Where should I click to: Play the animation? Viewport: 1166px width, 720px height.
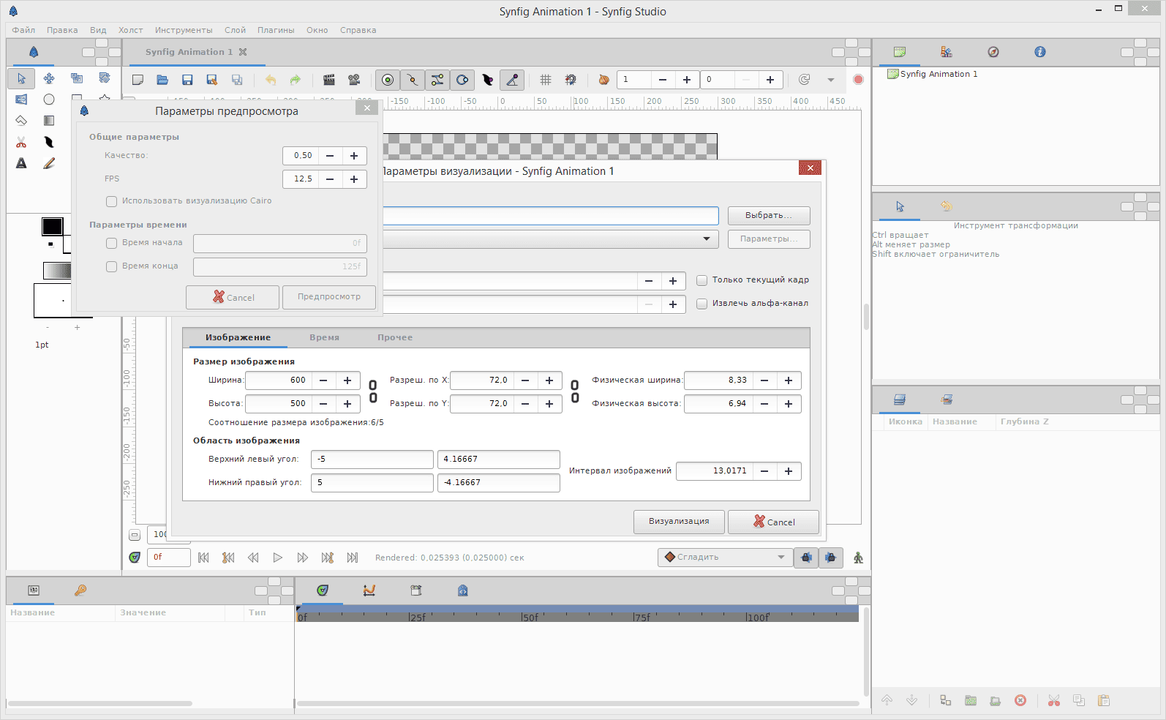[x=278, y=558]
